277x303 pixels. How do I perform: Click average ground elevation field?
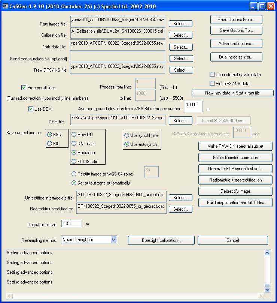[194, 106]
